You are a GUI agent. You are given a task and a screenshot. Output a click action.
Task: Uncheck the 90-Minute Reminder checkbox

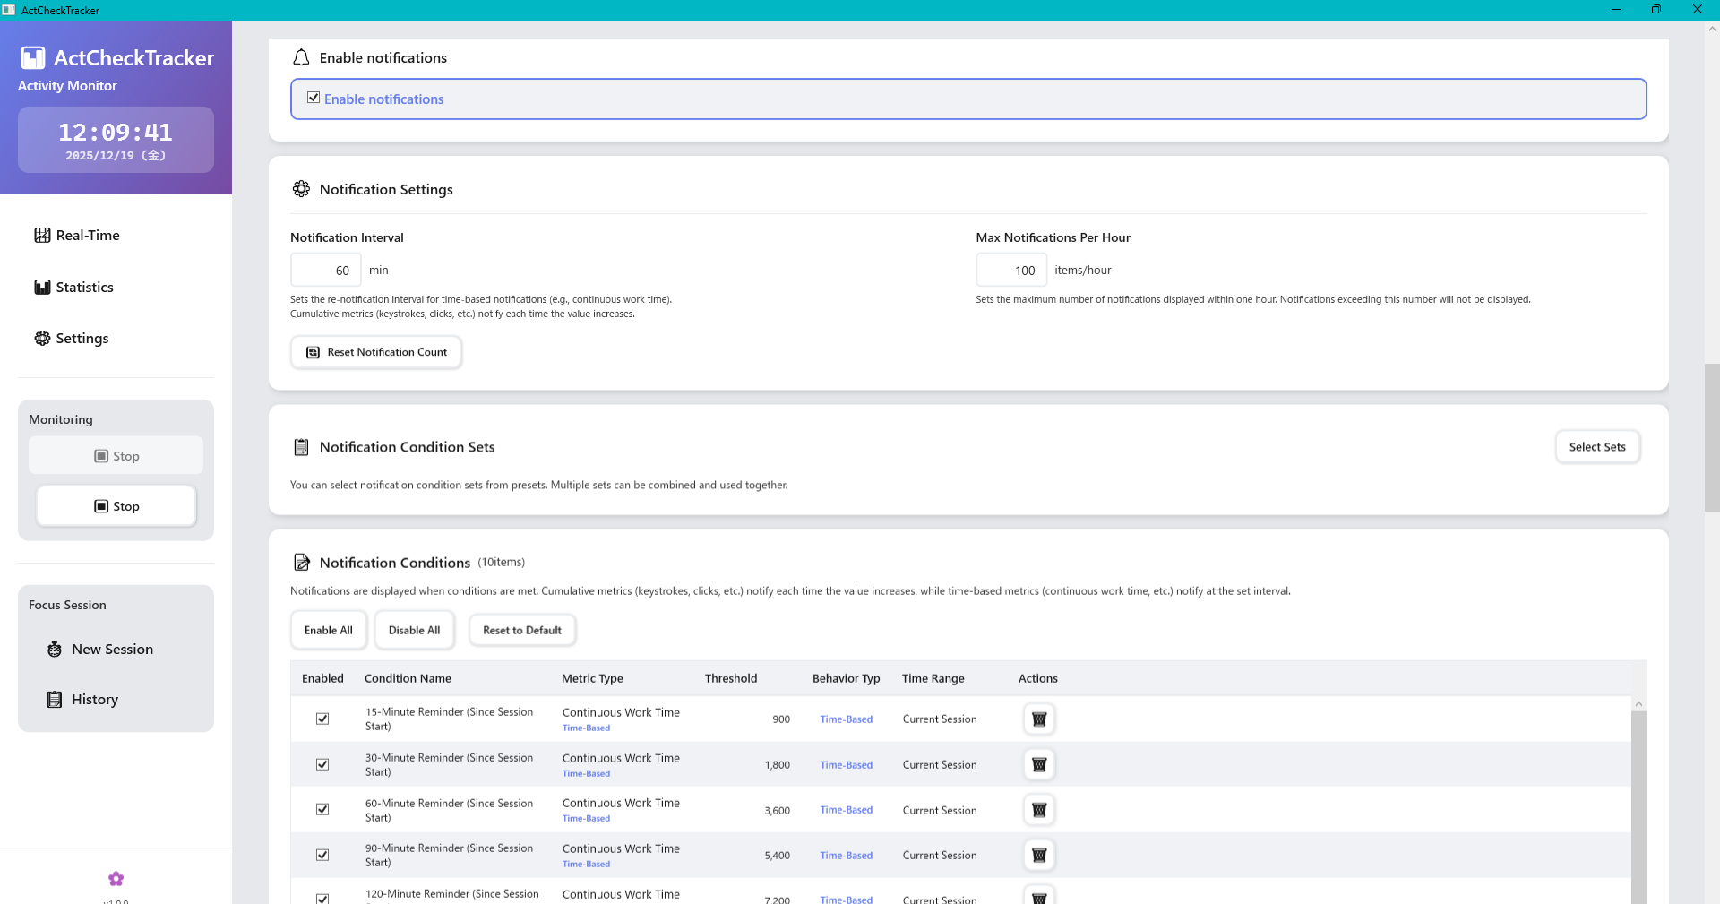322,856
